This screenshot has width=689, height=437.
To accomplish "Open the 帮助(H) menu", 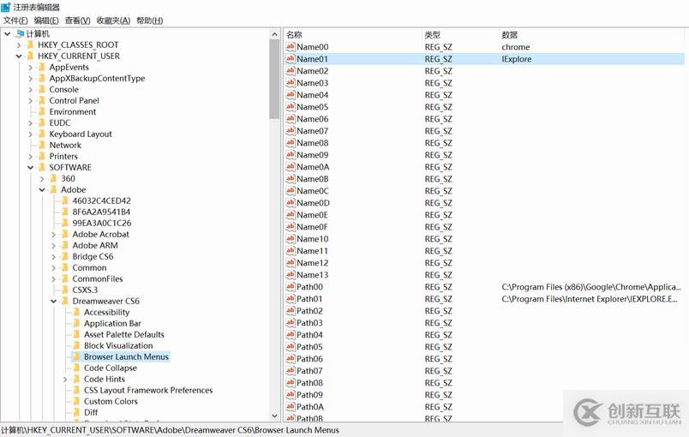I will (149, 21).
